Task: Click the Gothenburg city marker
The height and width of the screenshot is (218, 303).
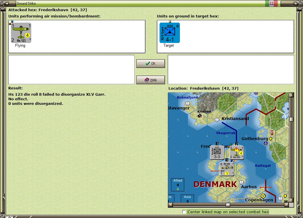Action: click(271, 139)
